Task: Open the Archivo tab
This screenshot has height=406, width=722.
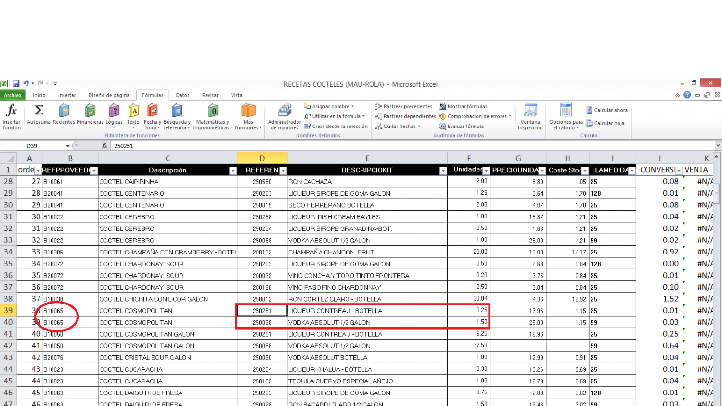Action: coord(13,95)
